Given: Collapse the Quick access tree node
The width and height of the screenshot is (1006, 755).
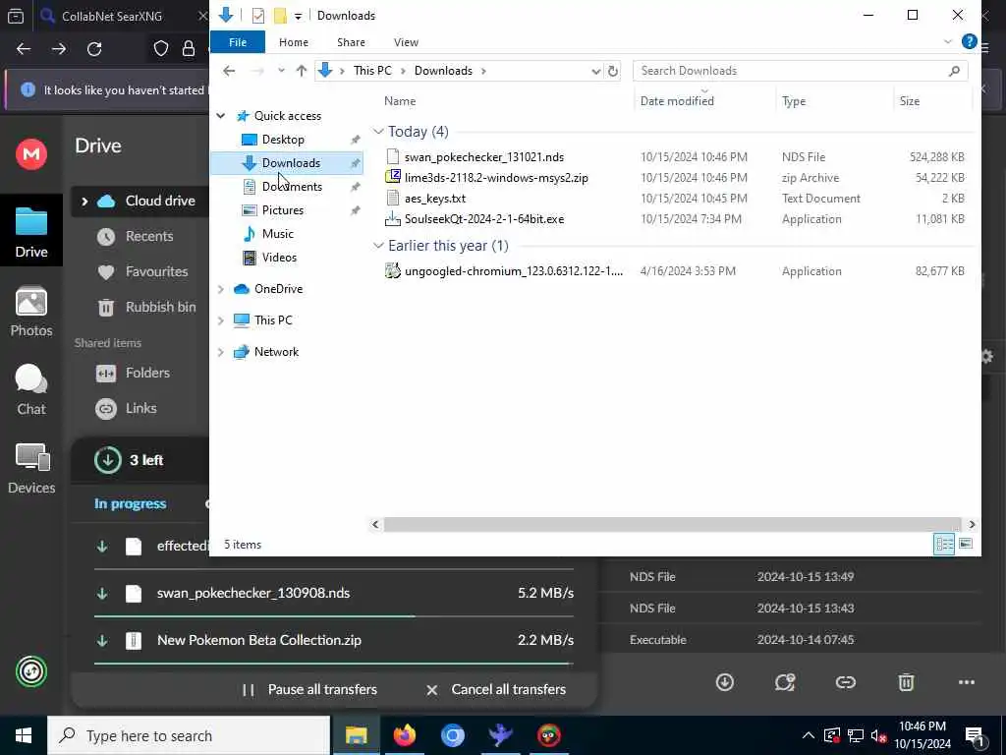Looking at the screenshot, I should [x=221, y=116].
